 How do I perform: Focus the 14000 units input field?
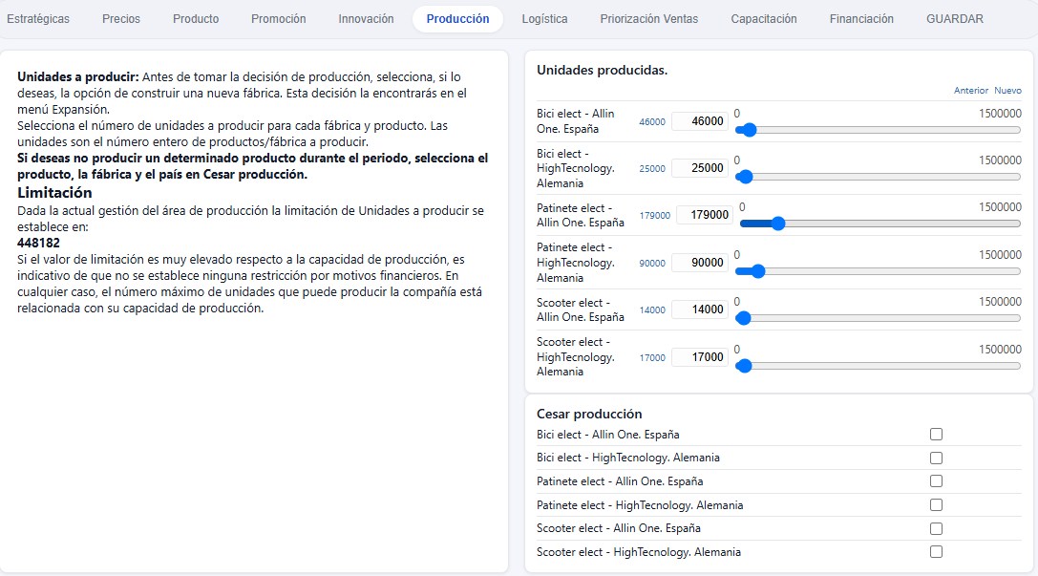pyautogui.click(x=700, y=309)
